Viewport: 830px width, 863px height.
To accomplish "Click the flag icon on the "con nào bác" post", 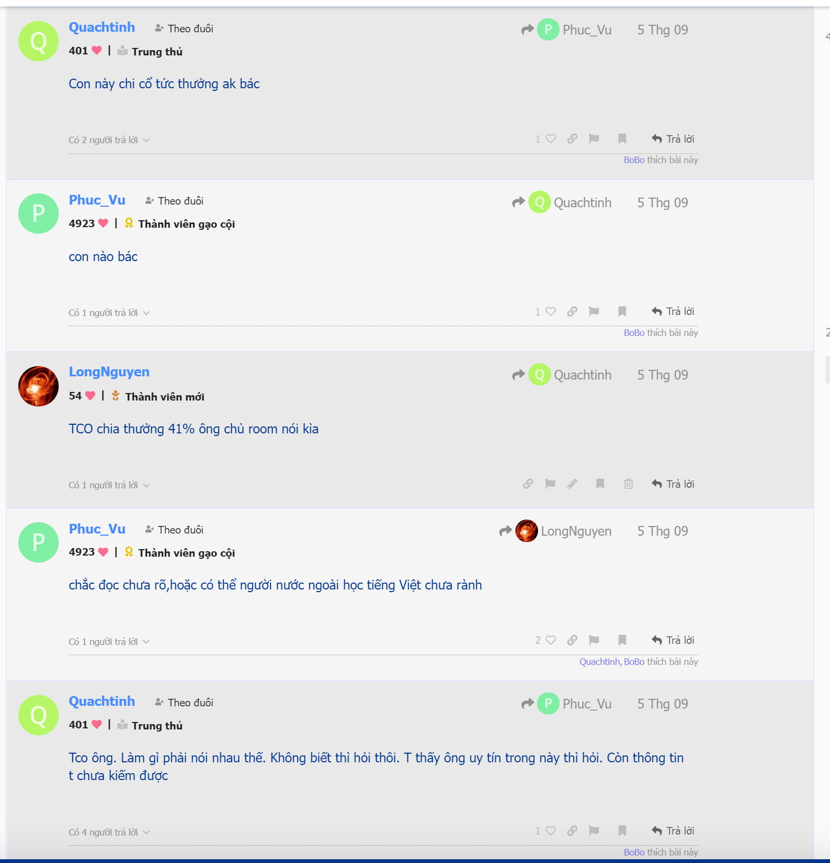I will (594, 312).
